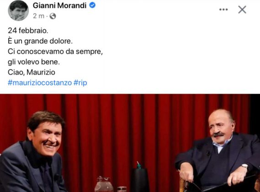
Task: Open the #rip hashtag
Action: coord(80,83)
